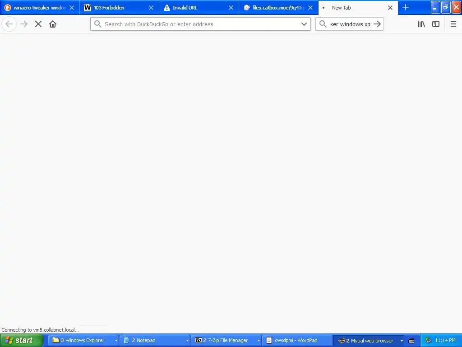Viewport: 462px width, 347px height.
Task: Close the files.catbox.moe tab
Action: point(310,8)
